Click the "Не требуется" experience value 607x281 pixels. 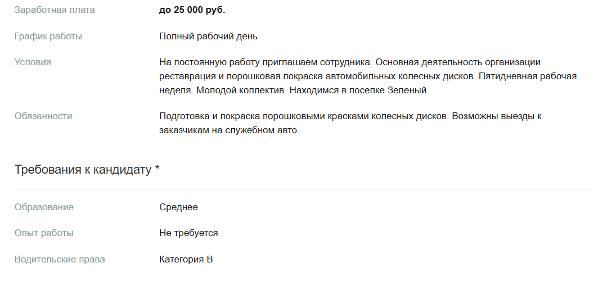point(188,233)
